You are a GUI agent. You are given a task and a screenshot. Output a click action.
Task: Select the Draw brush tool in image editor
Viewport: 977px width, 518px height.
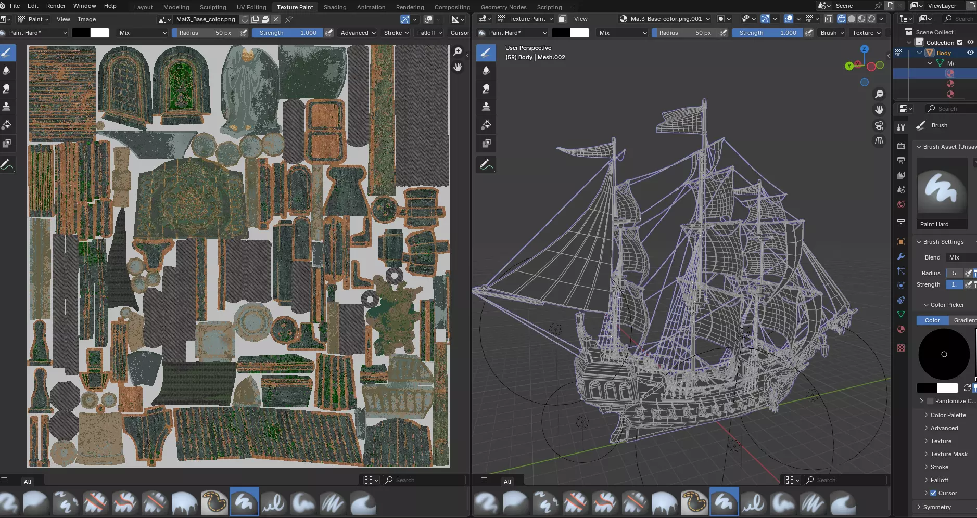[7, 53]
